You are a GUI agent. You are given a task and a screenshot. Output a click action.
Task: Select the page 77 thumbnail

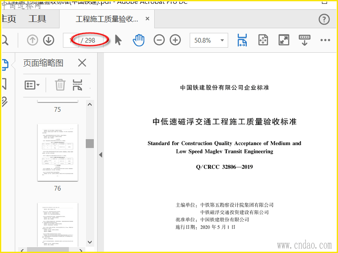point(57,224)
